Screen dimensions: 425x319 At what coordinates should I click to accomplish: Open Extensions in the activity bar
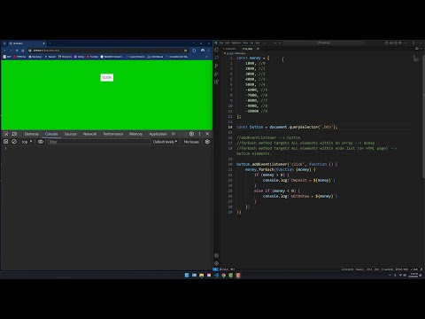217,82
